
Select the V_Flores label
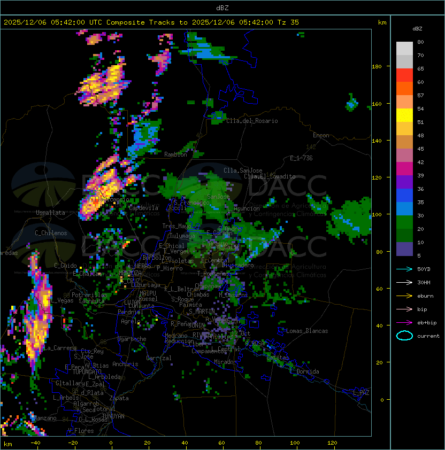[81, 431]
